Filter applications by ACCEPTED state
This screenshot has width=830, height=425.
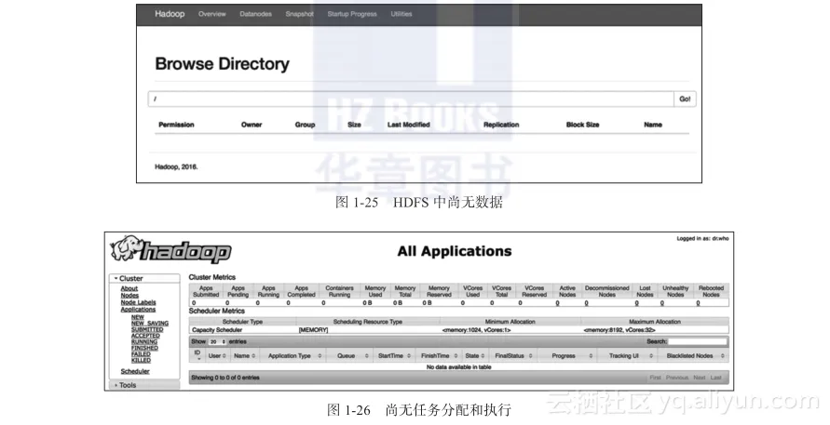[145, 336]
